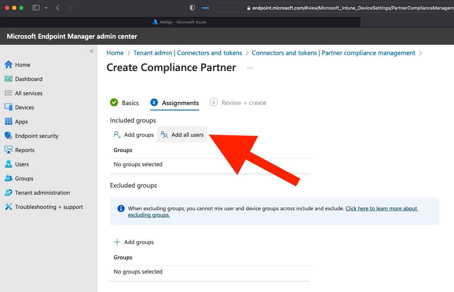Viewport: 454px width, 292px height.
Task: Collapse the sidebar with double chevron
Action: 92,51
